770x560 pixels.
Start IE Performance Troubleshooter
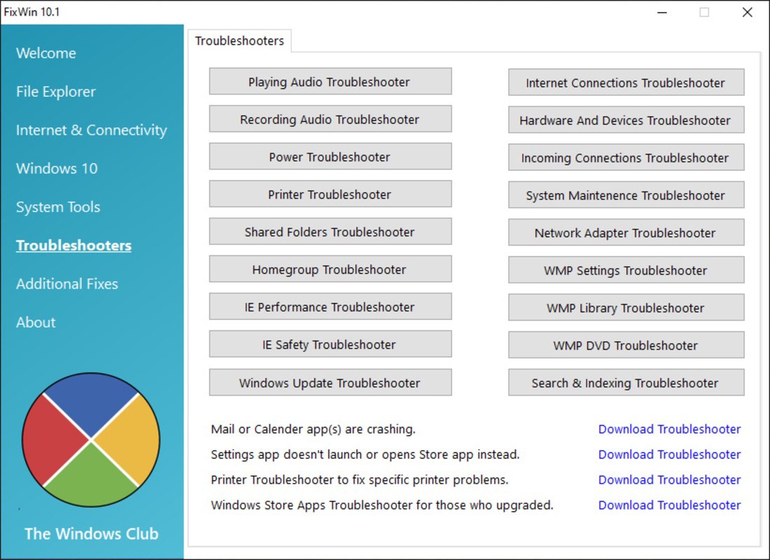[x=330, y=307]
